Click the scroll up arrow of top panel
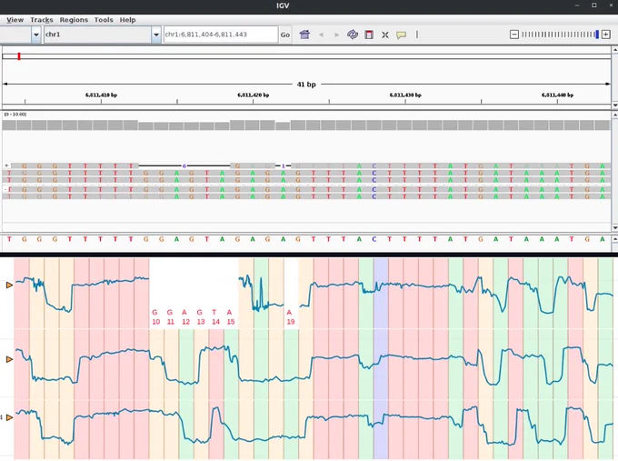Viewport: 618px width, 461px height. 615,50
